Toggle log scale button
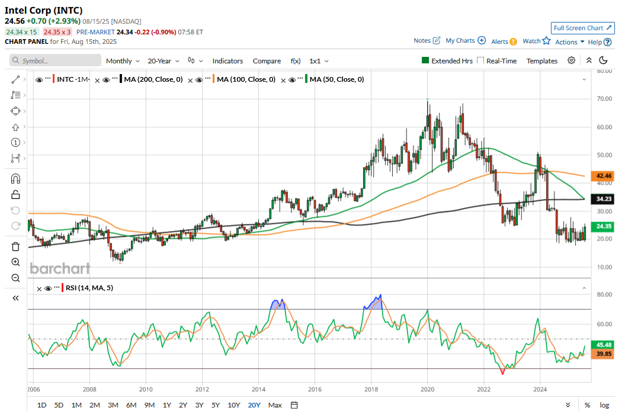The width and height of the screenshot is (622, 414). tap(604, 405)
